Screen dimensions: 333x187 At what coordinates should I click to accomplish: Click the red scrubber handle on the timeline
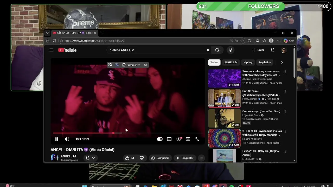(113, 133)
